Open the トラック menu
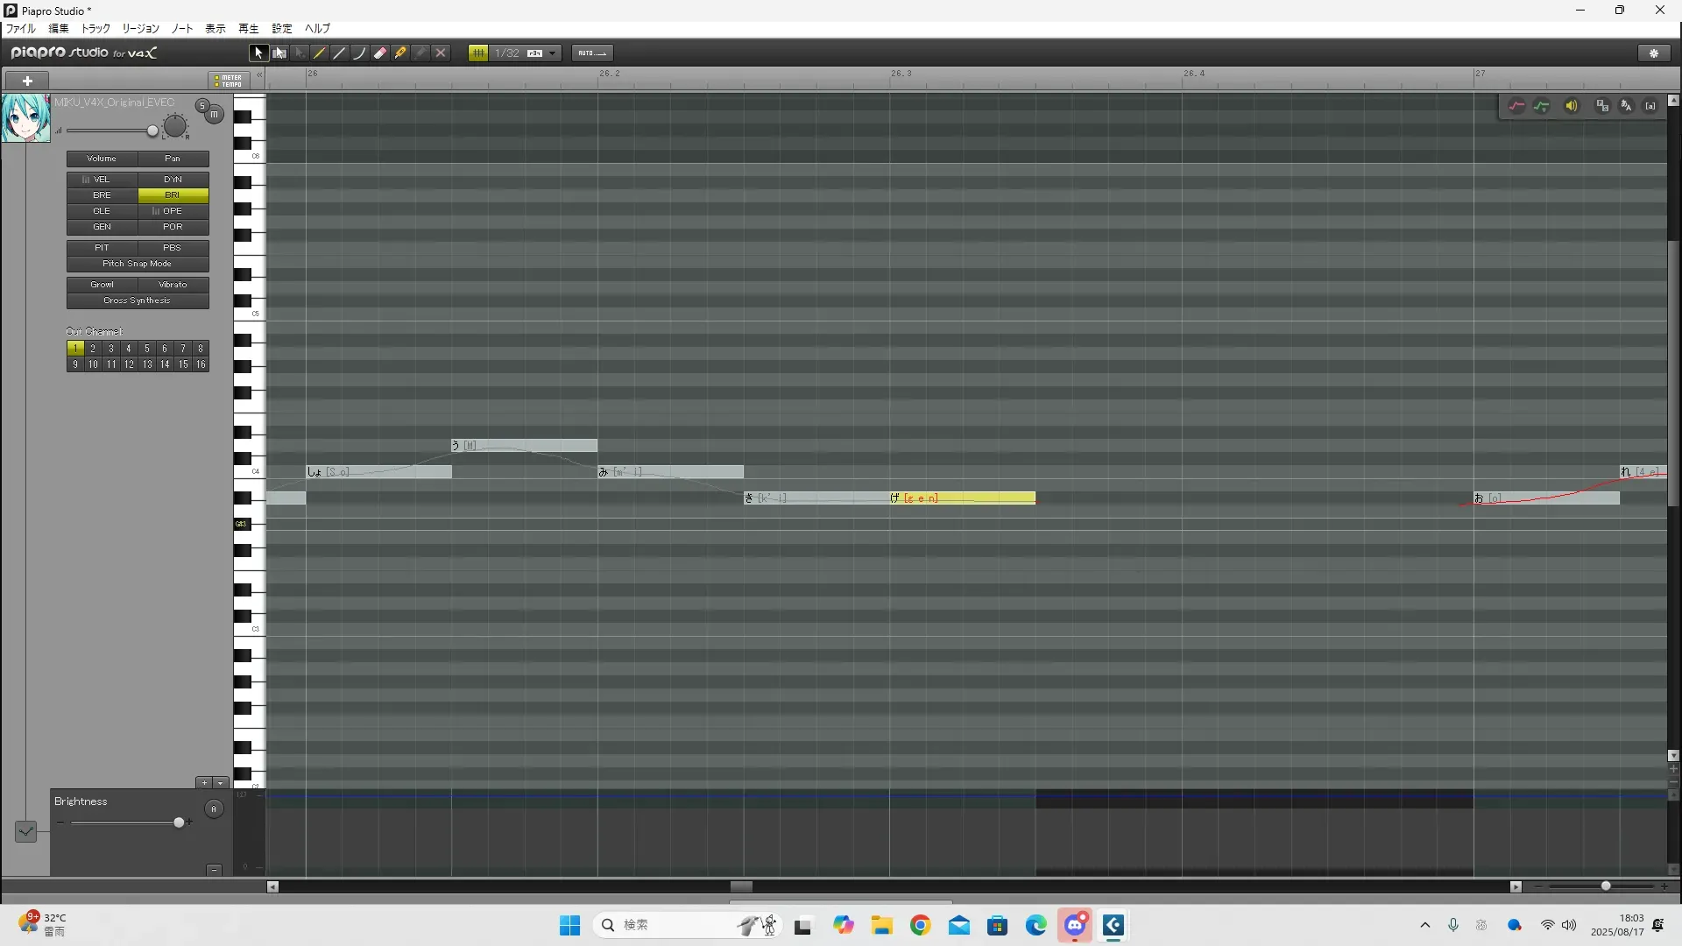The image size is (1682, 946). click(95, 29)
